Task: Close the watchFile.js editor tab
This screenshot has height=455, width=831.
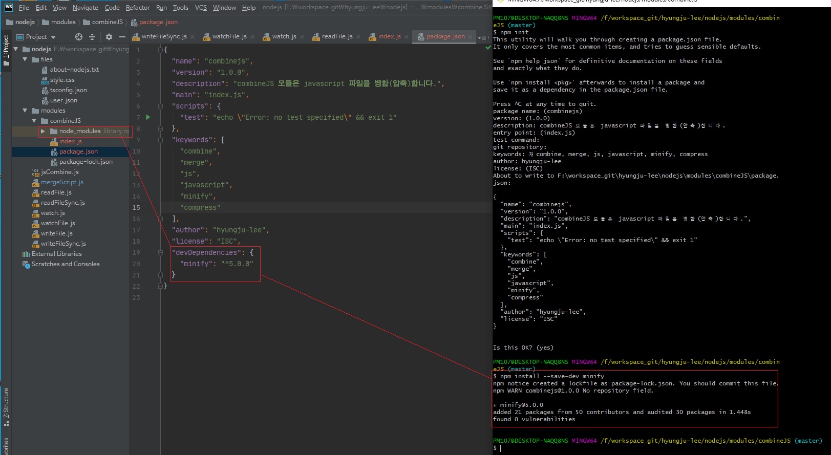Action: 252,37
